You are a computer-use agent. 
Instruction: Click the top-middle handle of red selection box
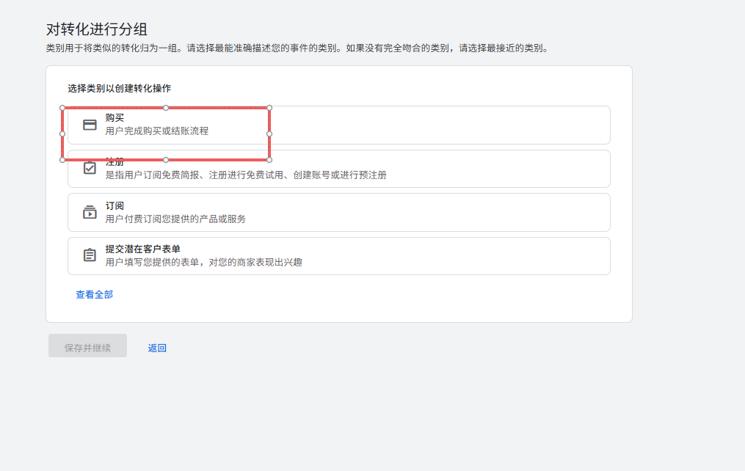pyautogui.click(x=166, y=108)
